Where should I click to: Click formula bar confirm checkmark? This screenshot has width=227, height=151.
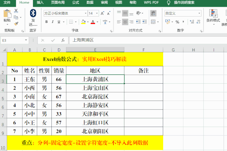click(53, 40)
